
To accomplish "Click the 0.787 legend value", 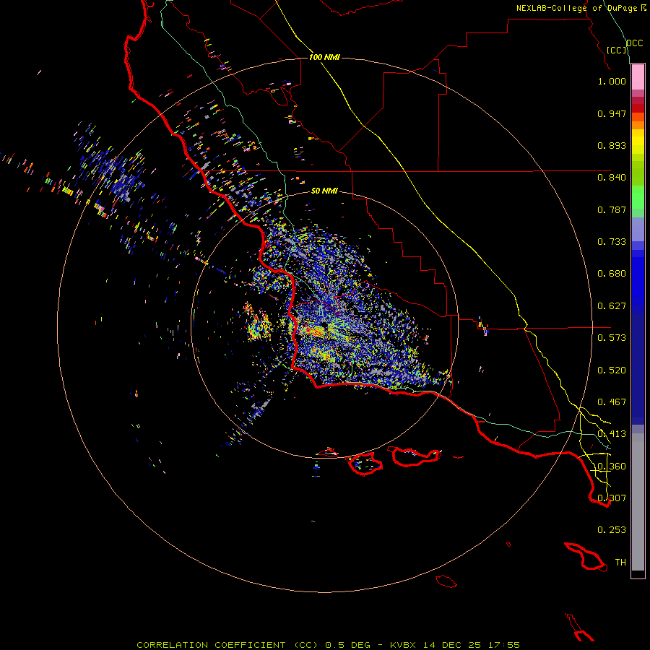I will click(612, 209).
